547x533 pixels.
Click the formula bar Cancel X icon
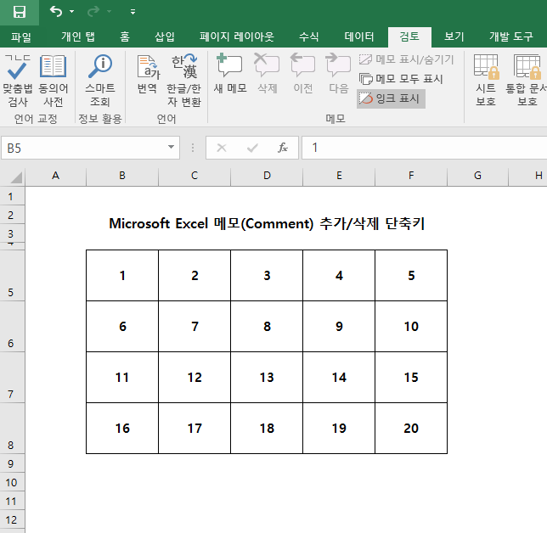pos(222,148)
